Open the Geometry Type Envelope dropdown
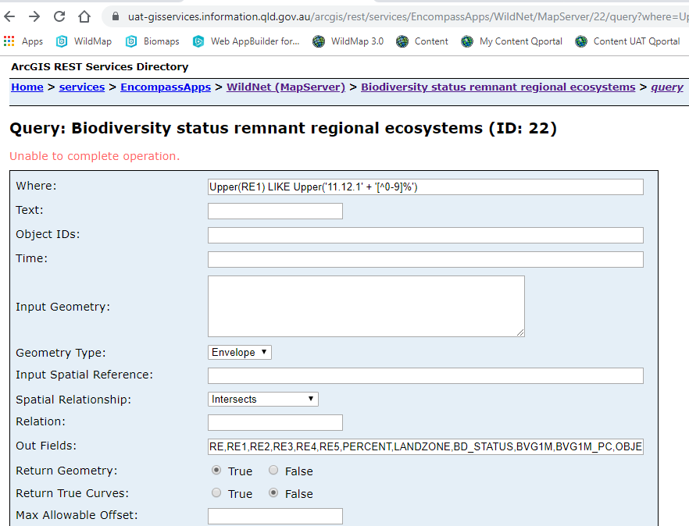Screen dimensions: 689x526 [x=240, y=352]
